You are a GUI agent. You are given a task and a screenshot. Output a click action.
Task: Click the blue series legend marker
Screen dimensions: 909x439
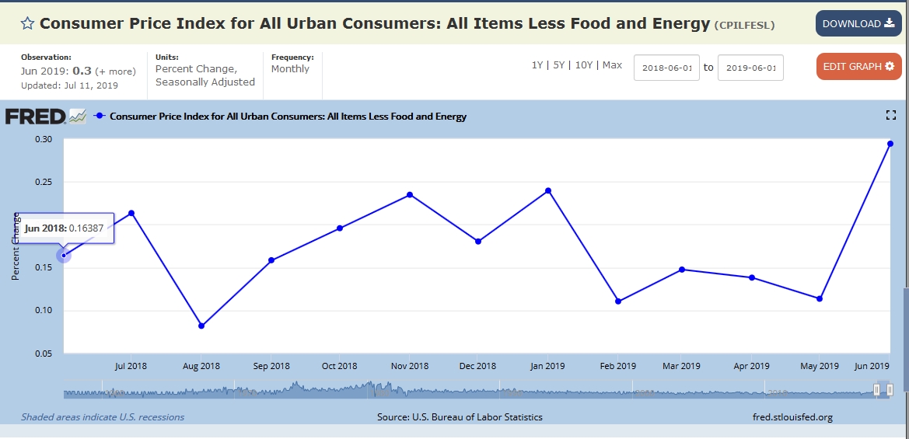(x=99, y=117)
